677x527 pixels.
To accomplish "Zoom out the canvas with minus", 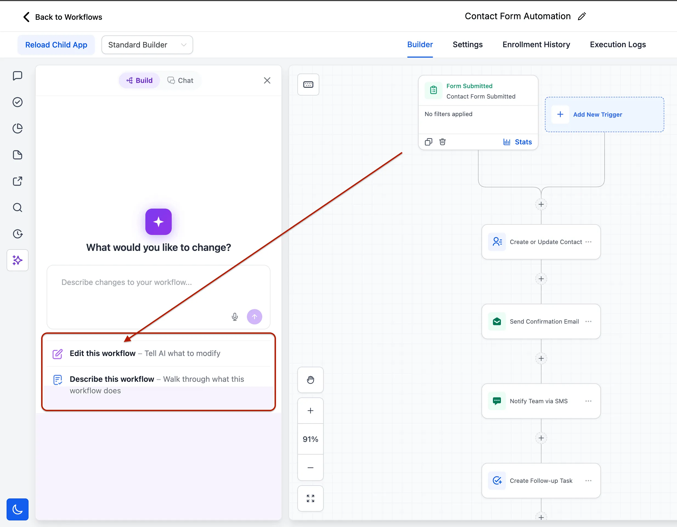I will pos(310,467).
